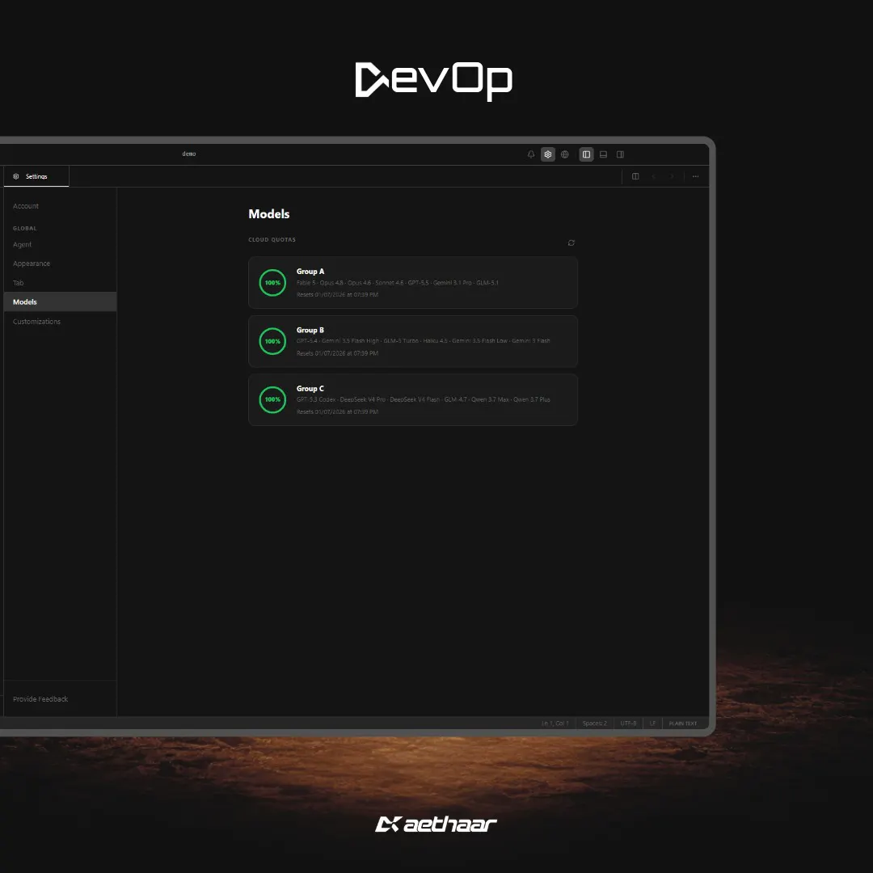Click the Models heading

click(269, 213)
